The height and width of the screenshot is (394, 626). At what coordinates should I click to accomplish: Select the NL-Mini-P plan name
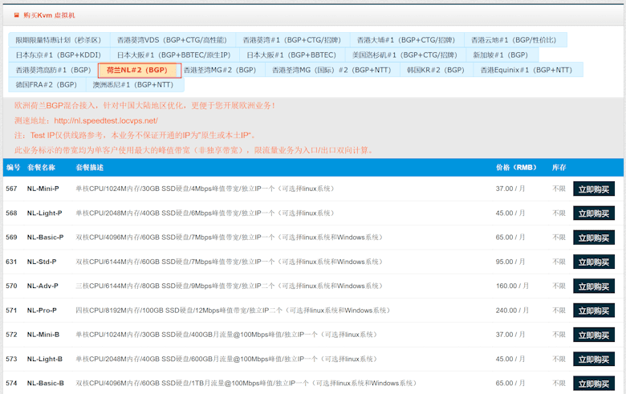point(43,189)
